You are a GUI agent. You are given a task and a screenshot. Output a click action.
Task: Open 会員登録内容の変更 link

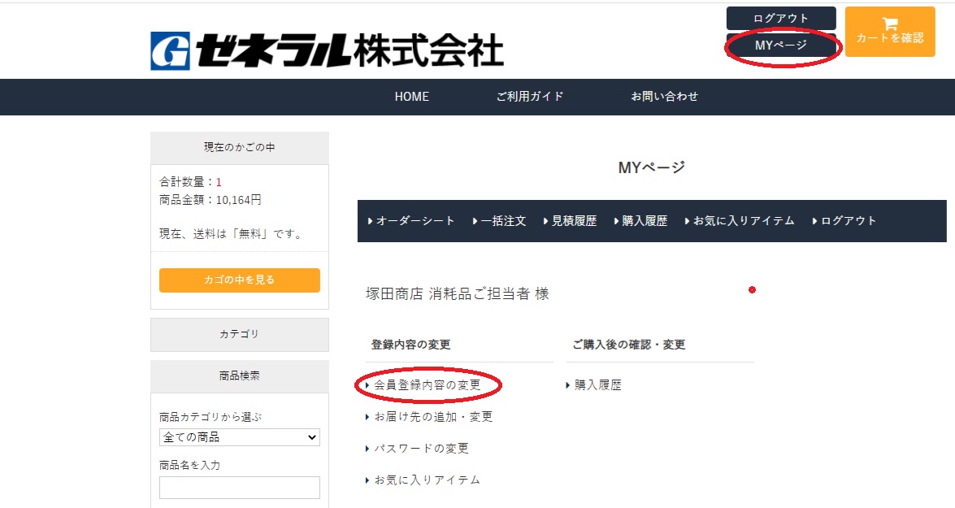click(427, 385)
